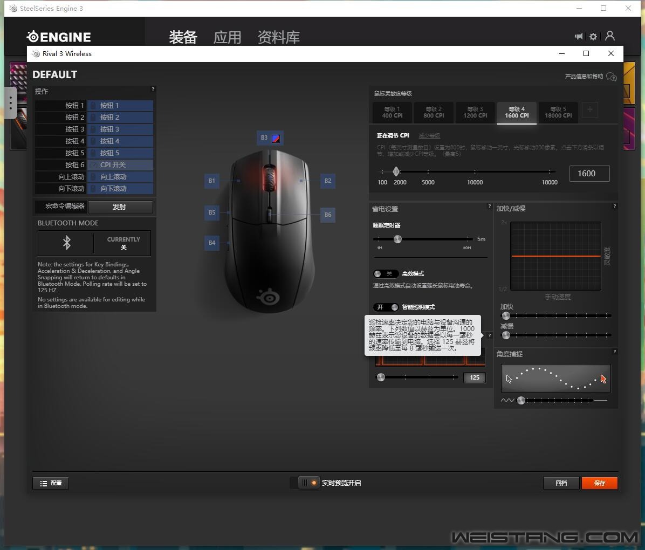
Task: Click the 减慢 deceleration slider handle
Action: click(506, 335)
